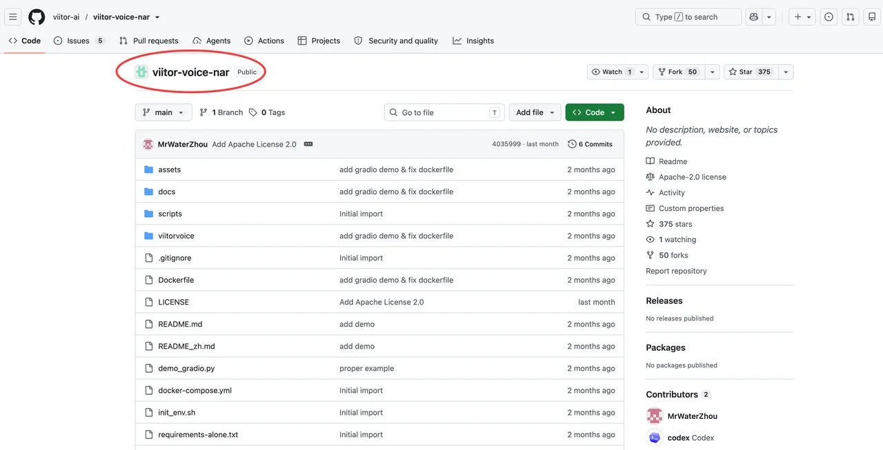
Task: Open the Security and quality tab
Action: [396, 41]
